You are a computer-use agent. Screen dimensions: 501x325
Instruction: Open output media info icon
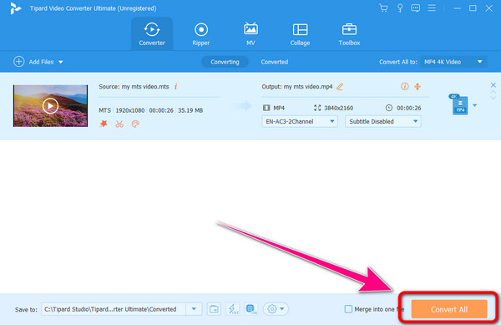click(404, 87)
